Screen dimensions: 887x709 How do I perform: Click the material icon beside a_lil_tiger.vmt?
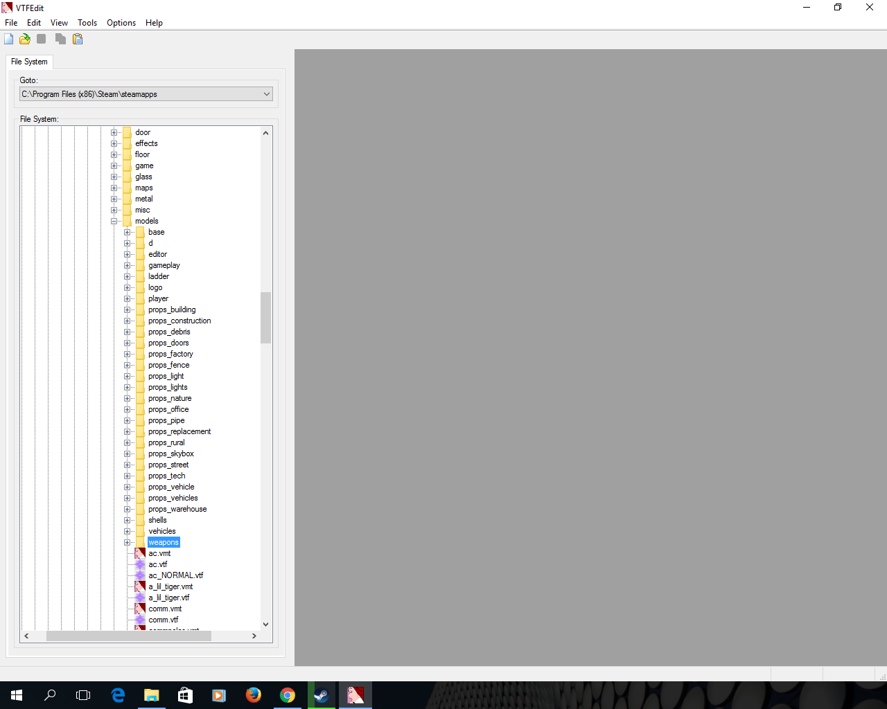click(140, 586)
